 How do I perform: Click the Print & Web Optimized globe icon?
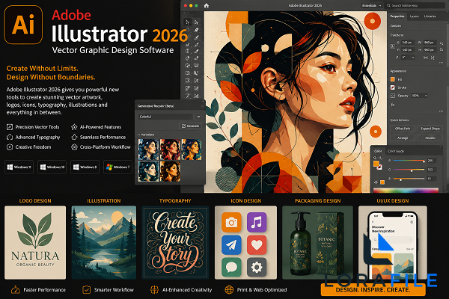click(x=229, y=290)
